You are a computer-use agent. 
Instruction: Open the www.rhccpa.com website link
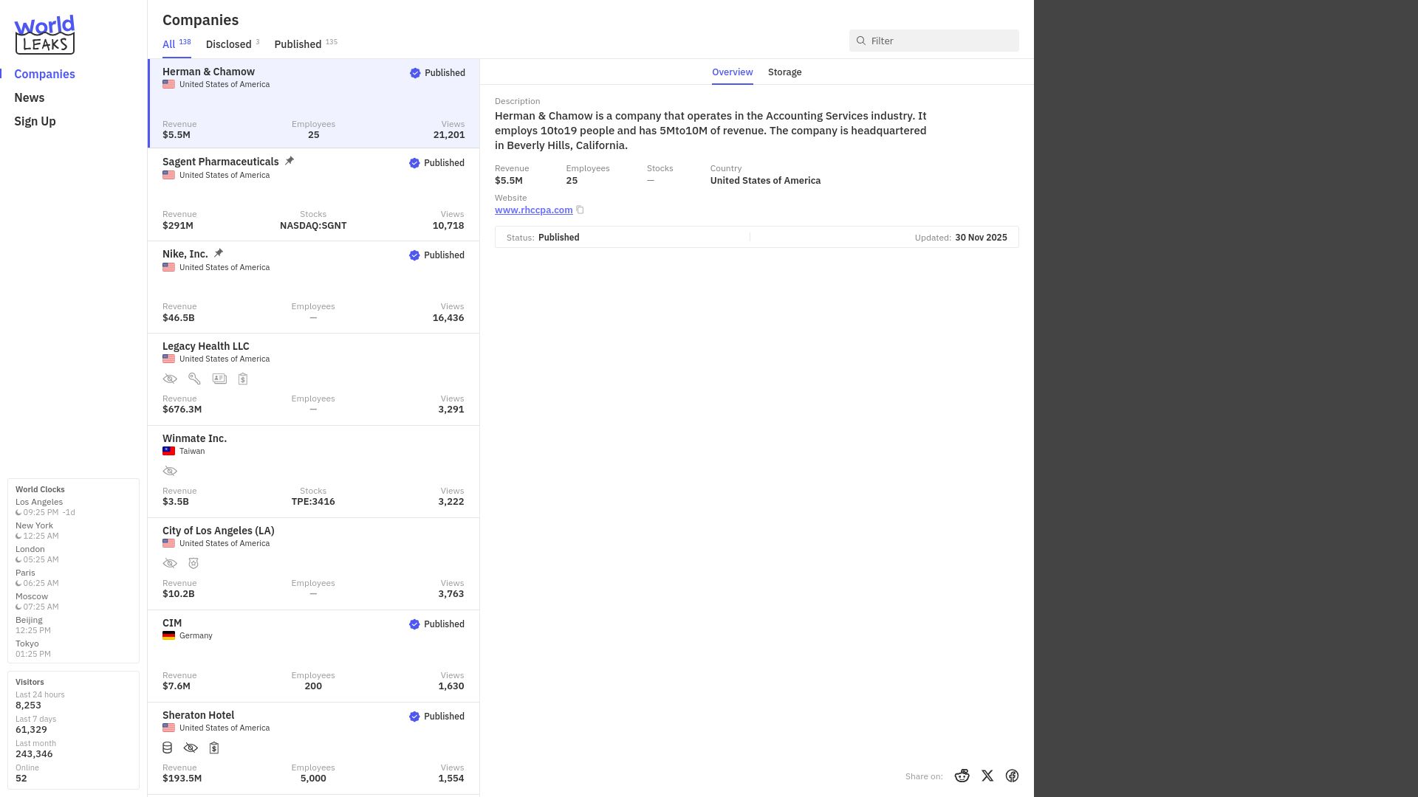533,210
